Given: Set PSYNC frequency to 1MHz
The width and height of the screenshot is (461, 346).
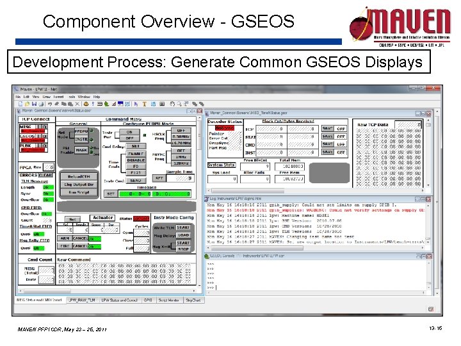Looking at the screenshot, I should point(181,157).
